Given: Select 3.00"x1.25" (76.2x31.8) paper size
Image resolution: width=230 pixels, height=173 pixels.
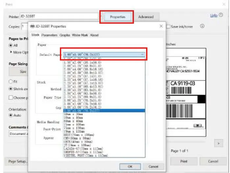Looking at the screenshot, I should [104, 100].
